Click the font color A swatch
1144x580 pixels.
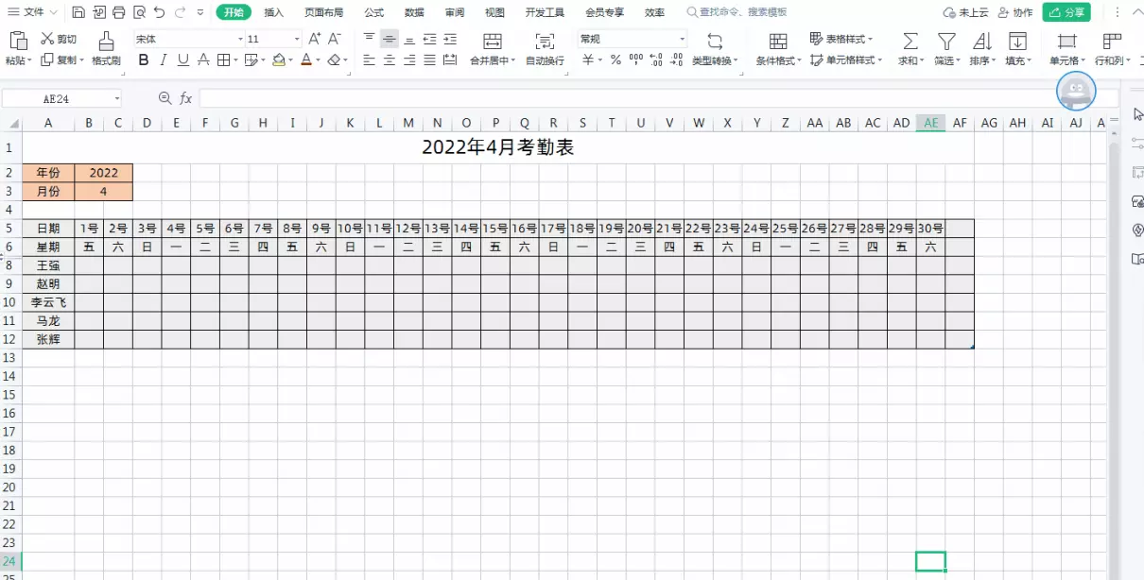[305, 60]
